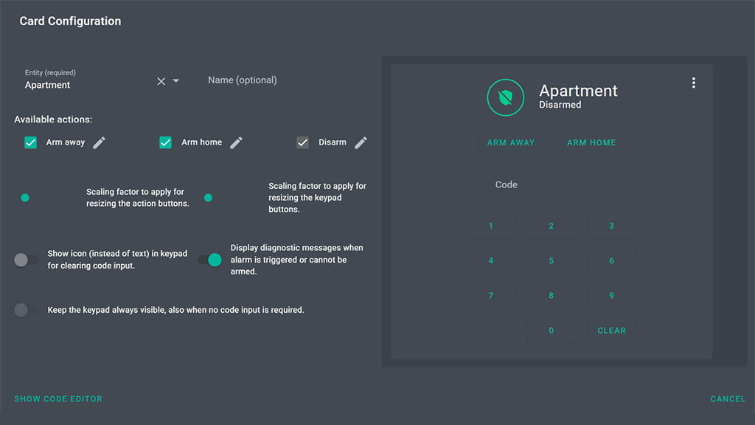Edit the Arm home action via pencil icon
The width and height of the screenshot is (755, 425).
pyautogui.click(x=236, y=142)
